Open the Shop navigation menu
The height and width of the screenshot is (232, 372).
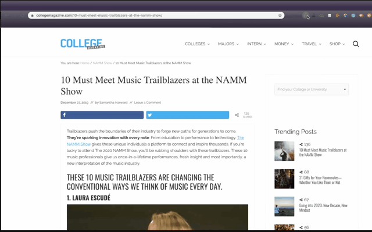point(337,44)
